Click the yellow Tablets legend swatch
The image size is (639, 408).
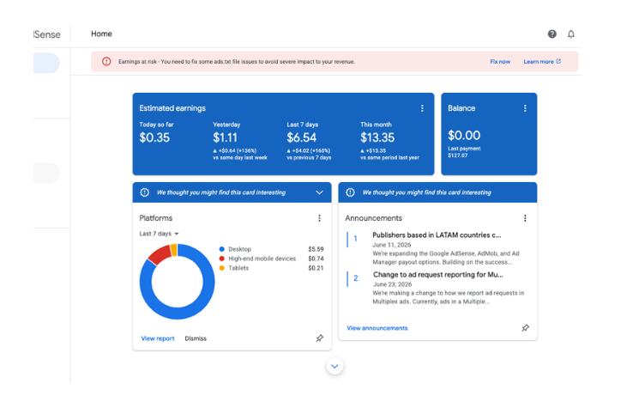(221, 268)
